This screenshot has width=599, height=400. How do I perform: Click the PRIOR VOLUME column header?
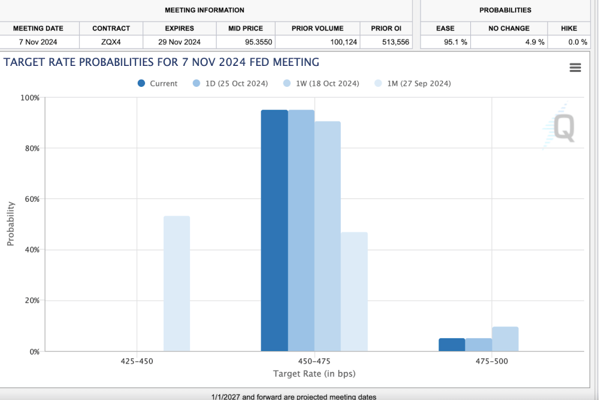pyautogui.click(x=317, y=28)
